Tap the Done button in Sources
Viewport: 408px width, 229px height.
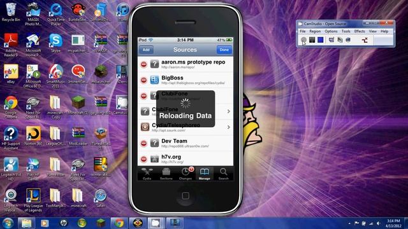[x=224, y=50]
